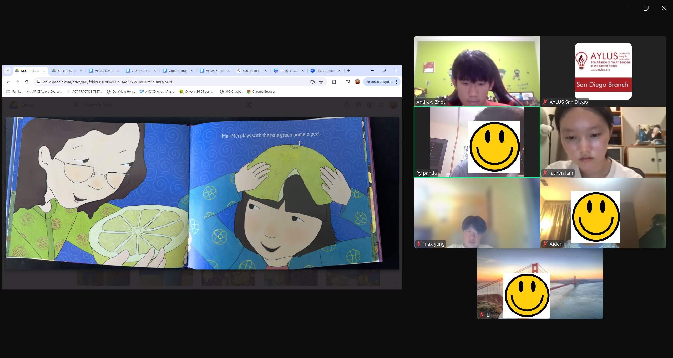Switch to the Post Attendee tab
The image size is (673, 358).
pyautogui.click(x=326, y=71)
